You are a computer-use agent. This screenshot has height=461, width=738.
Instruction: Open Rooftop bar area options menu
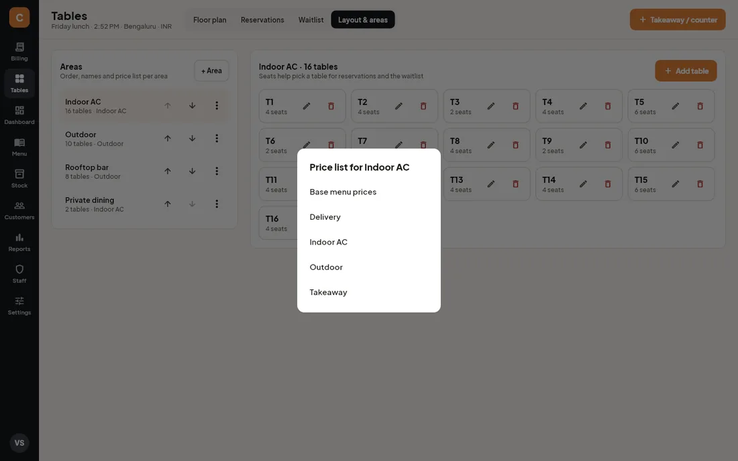(x=217, y=171)
